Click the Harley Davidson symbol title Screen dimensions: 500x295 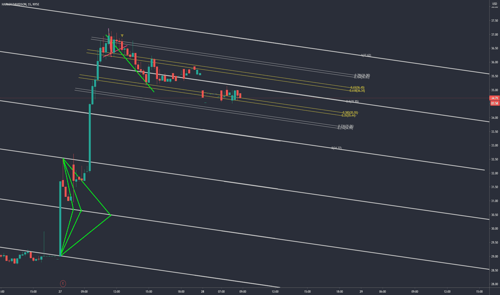point(20,4)
